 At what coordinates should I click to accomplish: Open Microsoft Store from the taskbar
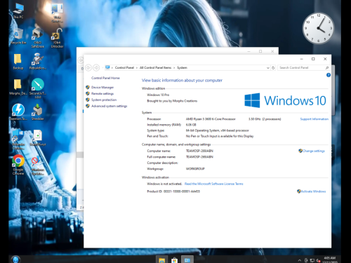pyautogui.click(x=174, y=260)
